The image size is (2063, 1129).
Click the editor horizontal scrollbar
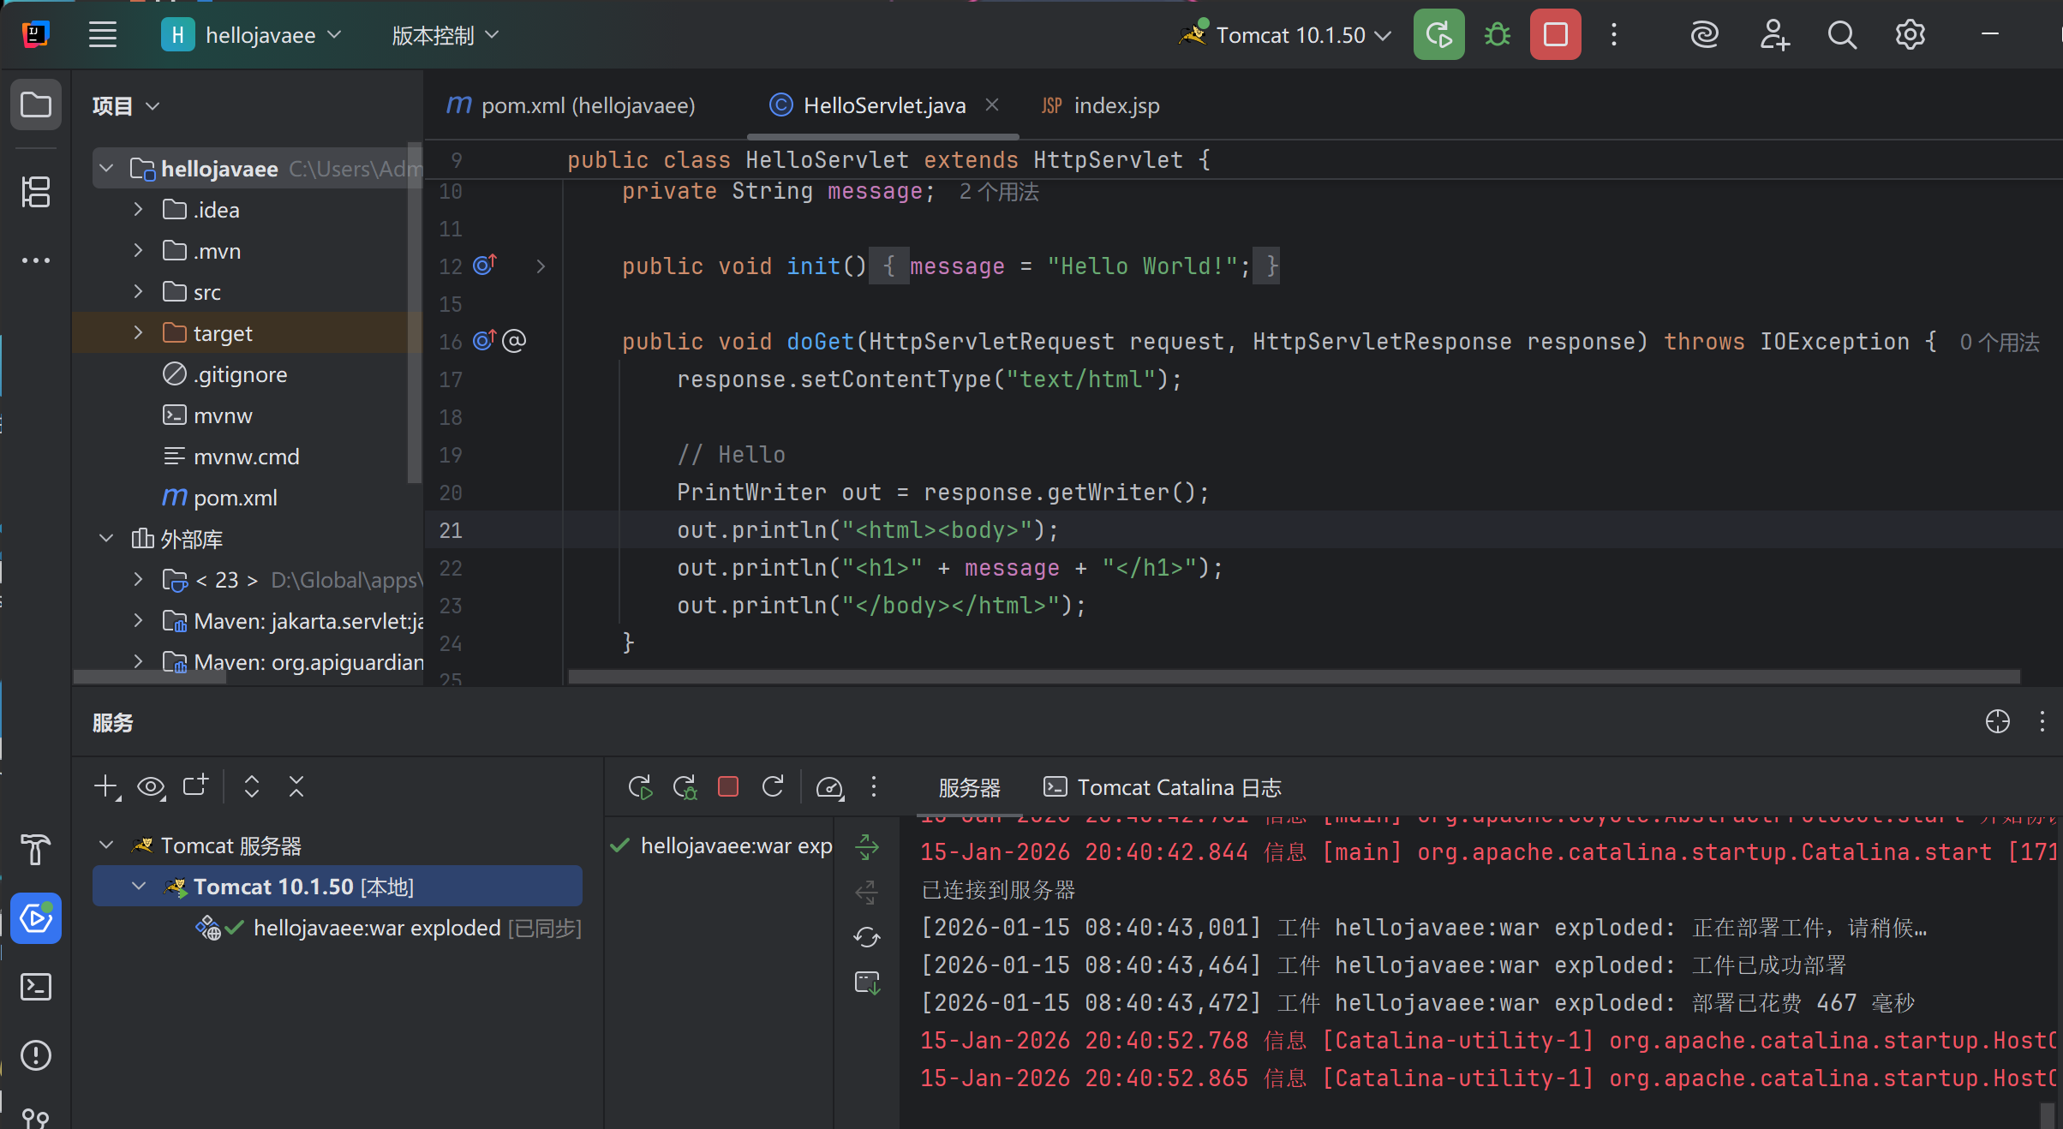tap(1294, 677)
